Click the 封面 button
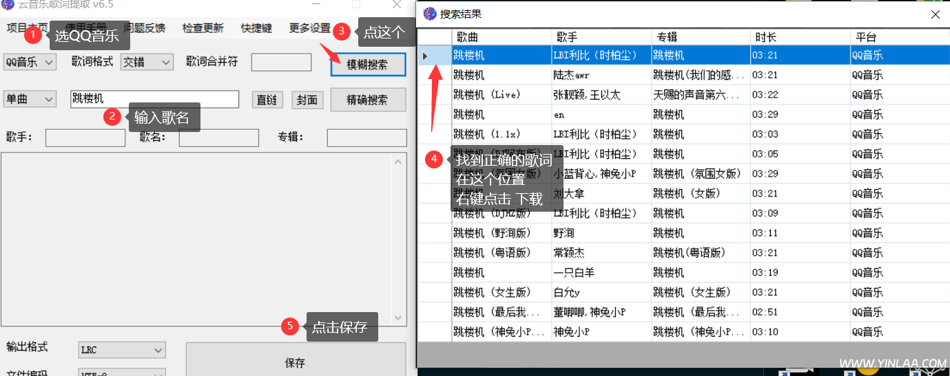Viewport: 950px width, 376px height. 307,100
